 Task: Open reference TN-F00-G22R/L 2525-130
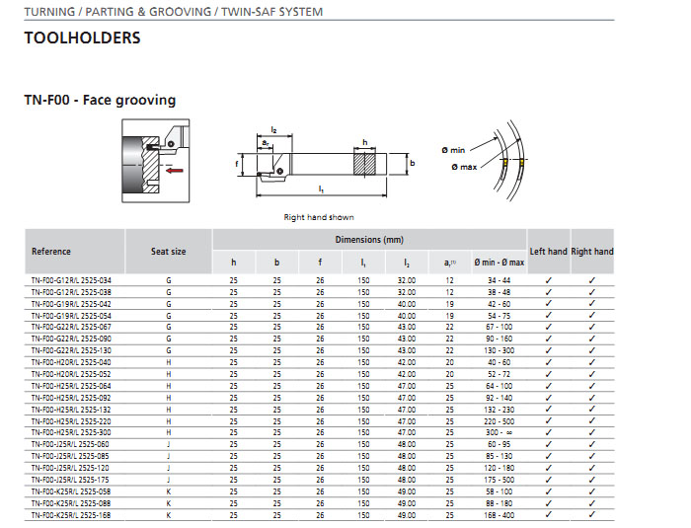71,350
